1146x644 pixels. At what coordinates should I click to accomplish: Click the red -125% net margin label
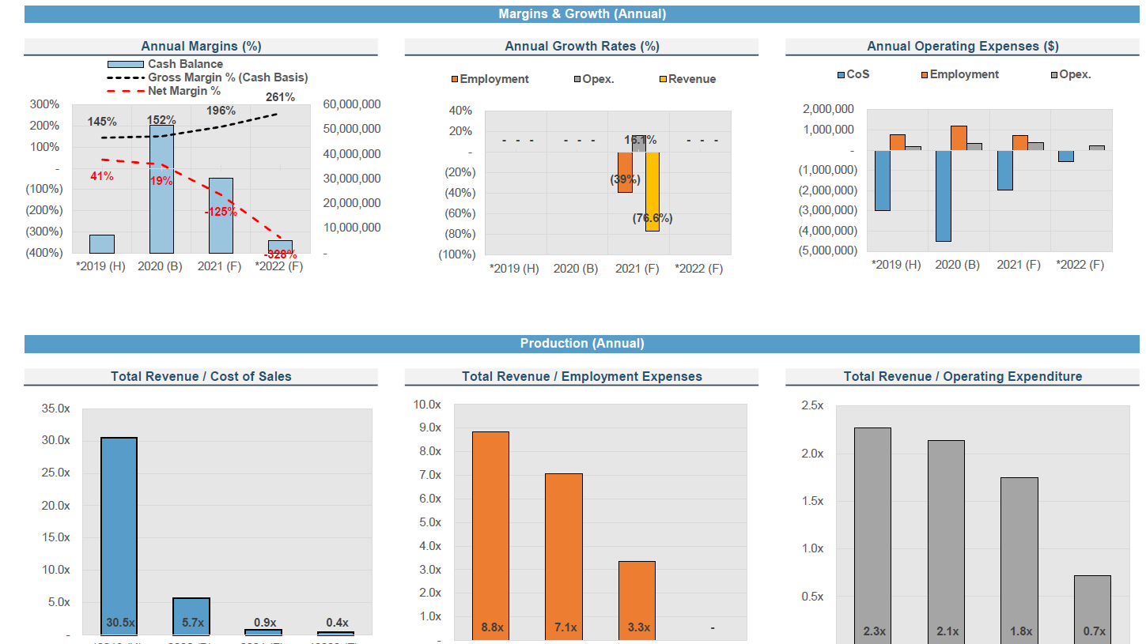(221, 212)
